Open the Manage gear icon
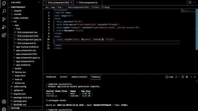The height and width of the screenshot is (111, 198). 4,109
